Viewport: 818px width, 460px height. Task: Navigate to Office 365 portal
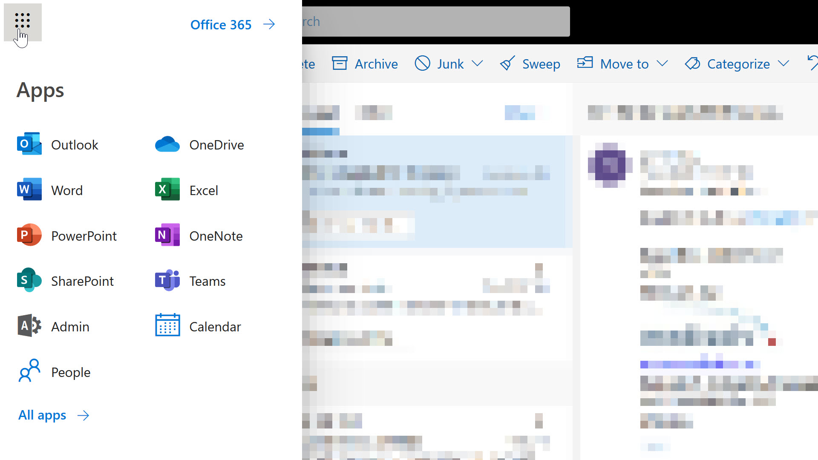pos(232,24)
